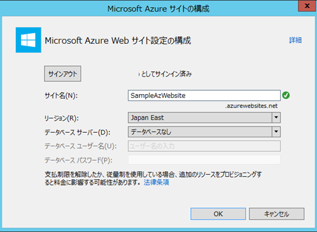This screenshot has height=232, width=317.
Task: Click the database password input field
Action: 204,160
